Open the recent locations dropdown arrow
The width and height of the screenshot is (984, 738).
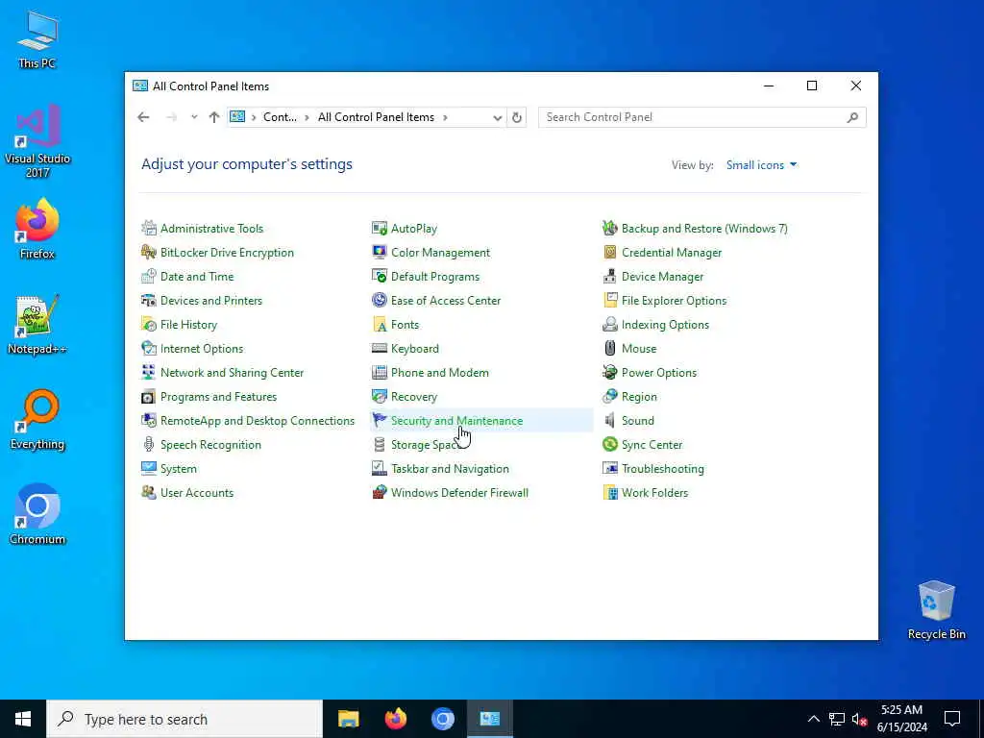pyautogui.click(x=194, y=116)
